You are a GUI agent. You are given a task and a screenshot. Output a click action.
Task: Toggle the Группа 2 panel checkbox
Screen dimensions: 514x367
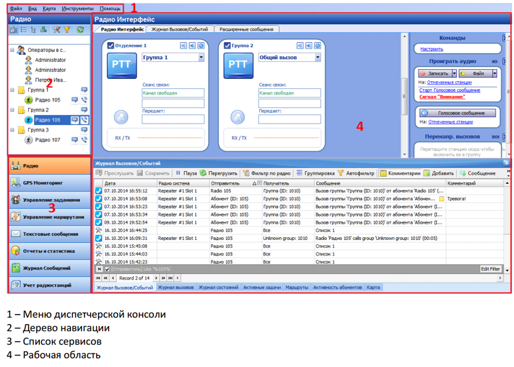click(228, 46)
